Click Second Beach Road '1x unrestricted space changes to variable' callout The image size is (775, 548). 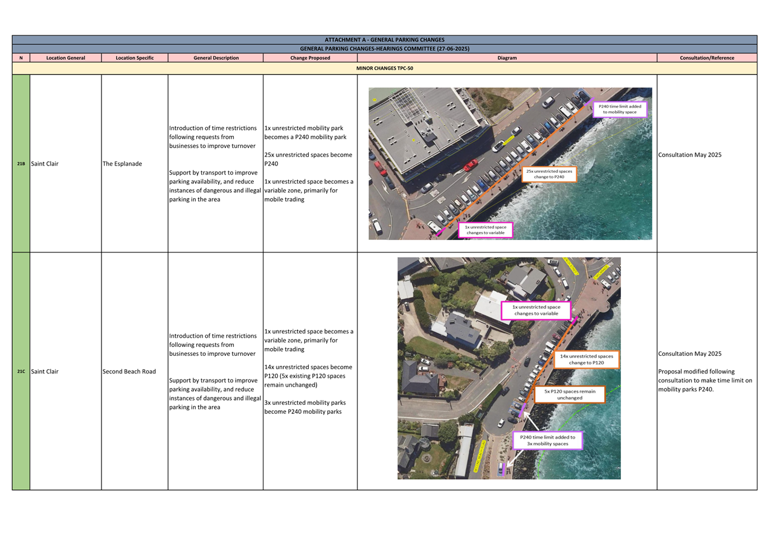pos(536,311)
